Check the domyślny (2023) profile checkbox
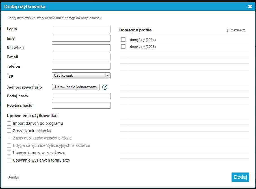This screenshot has height=189, width=256. 123,46
